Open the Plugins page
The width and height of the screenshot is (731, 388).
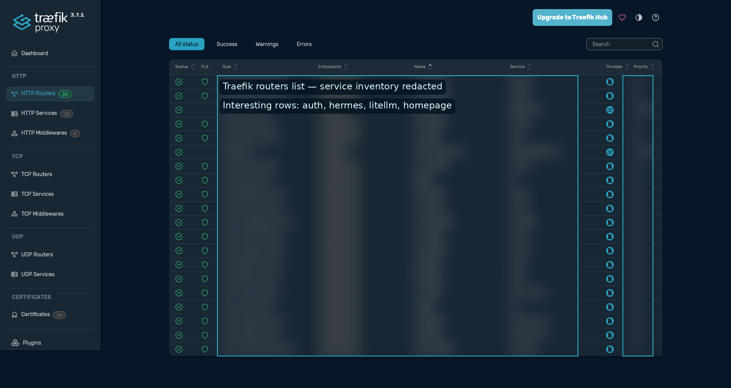[x=50, y=343]
